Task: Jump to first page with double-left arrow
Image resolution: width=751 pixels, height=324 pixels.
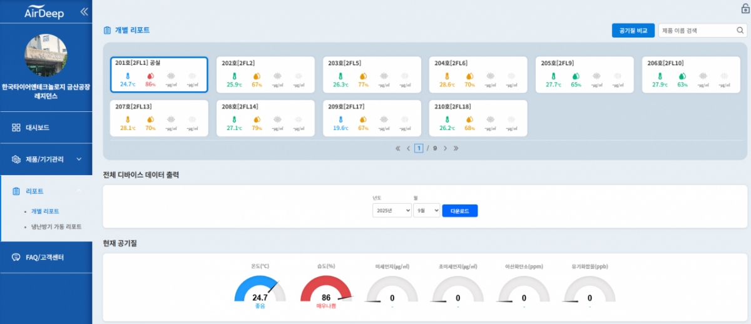Action: (397, 148)
